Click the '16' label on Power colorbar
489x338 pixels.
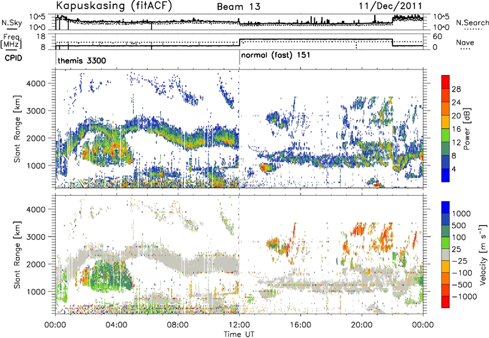(456, 129)
